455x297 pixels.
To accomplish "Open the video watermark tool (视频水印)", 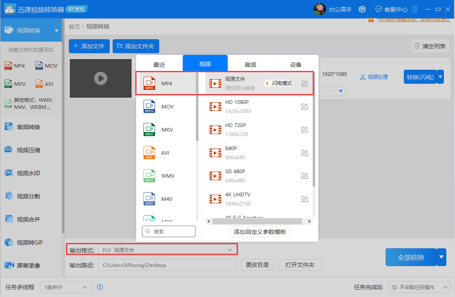I will point(28,173).
